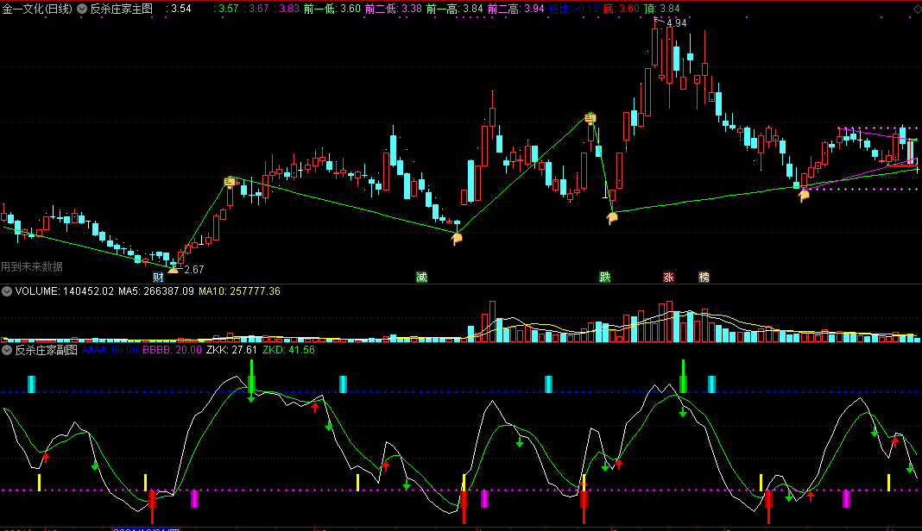Click the green 减 event marker
This screenshot has width=922, height=531.
click(x=421, y=278)
